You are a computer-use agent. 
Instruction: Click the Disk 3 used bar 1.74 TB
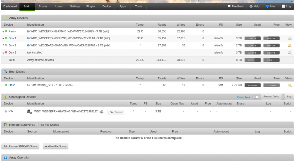coord(253,53)
